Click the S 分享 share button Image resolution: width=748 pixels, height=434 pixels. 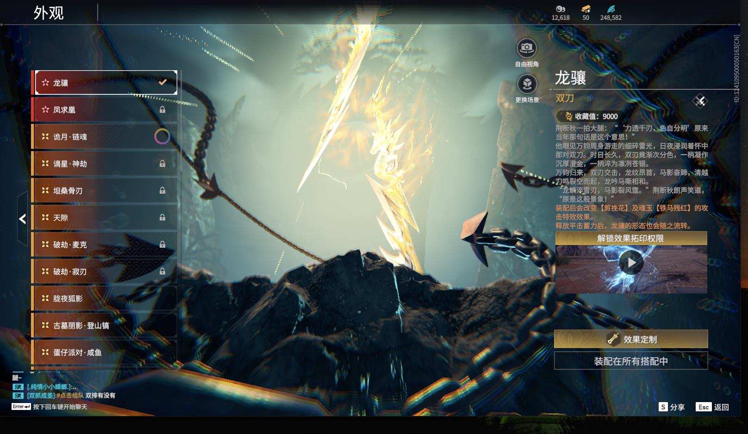tap(672, 407)
